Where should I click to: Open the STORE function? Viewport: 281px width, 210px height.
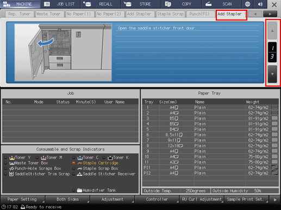point(141,4)
